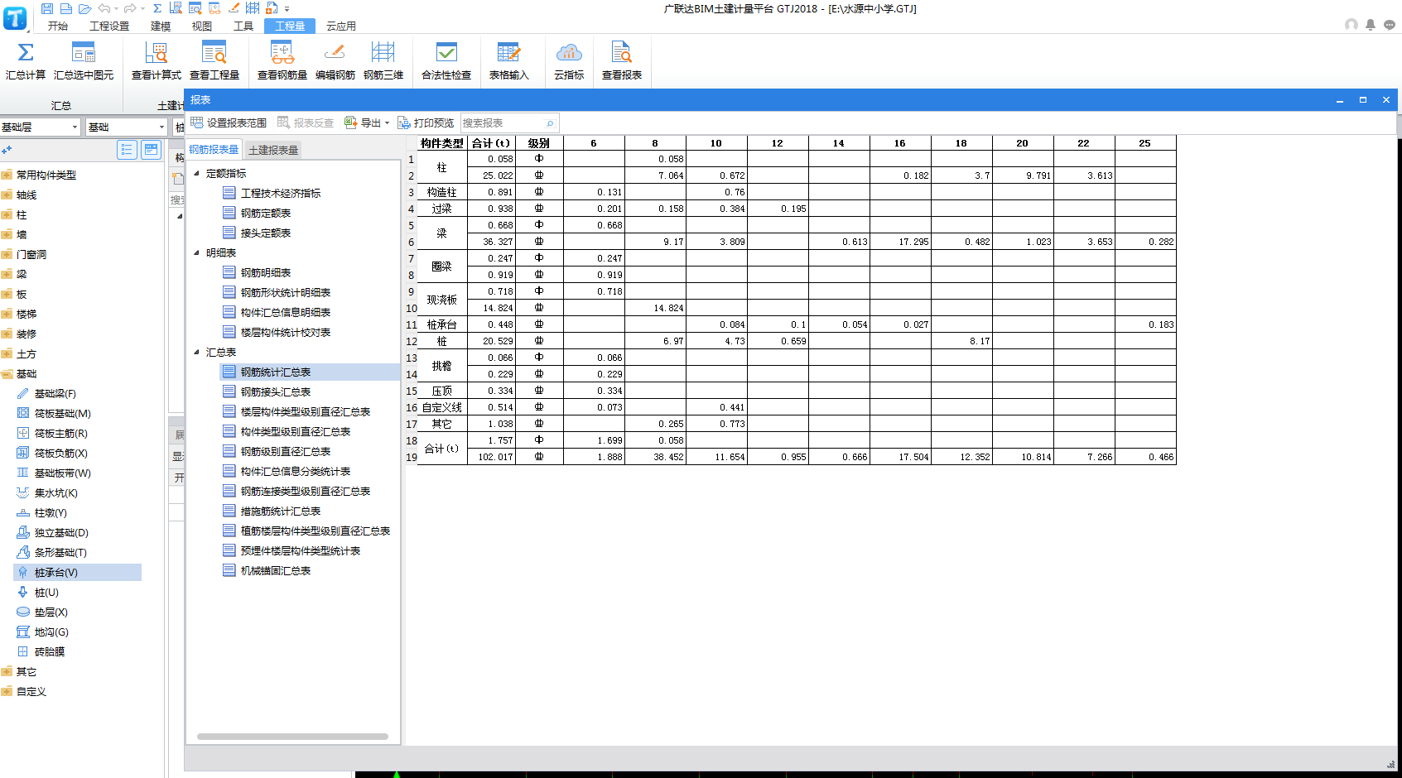
Task: Switch to the 开始 ribbon tab
Action: coord(58,26)
